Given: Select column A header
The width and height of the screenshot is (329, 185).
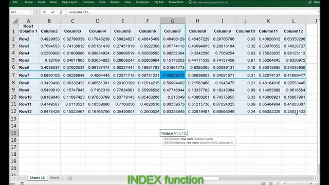Looking at the screenshot, I should (28, 21).
